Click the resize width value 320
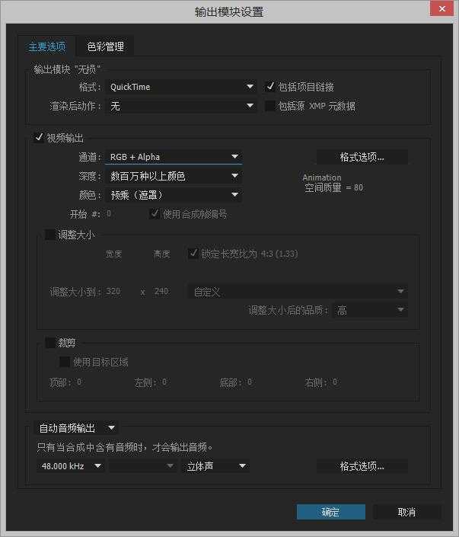 [113, 291]
